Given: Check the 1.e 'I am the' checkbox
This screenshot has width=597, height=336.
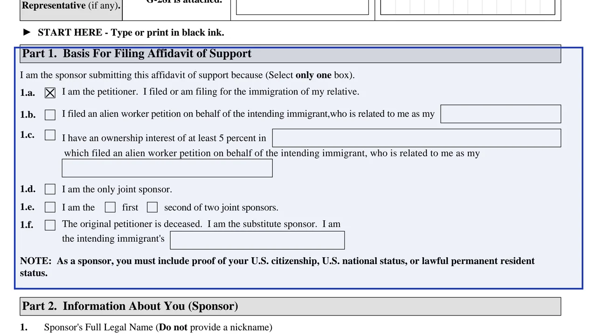Looking at the screenshot, I should 50,207.
